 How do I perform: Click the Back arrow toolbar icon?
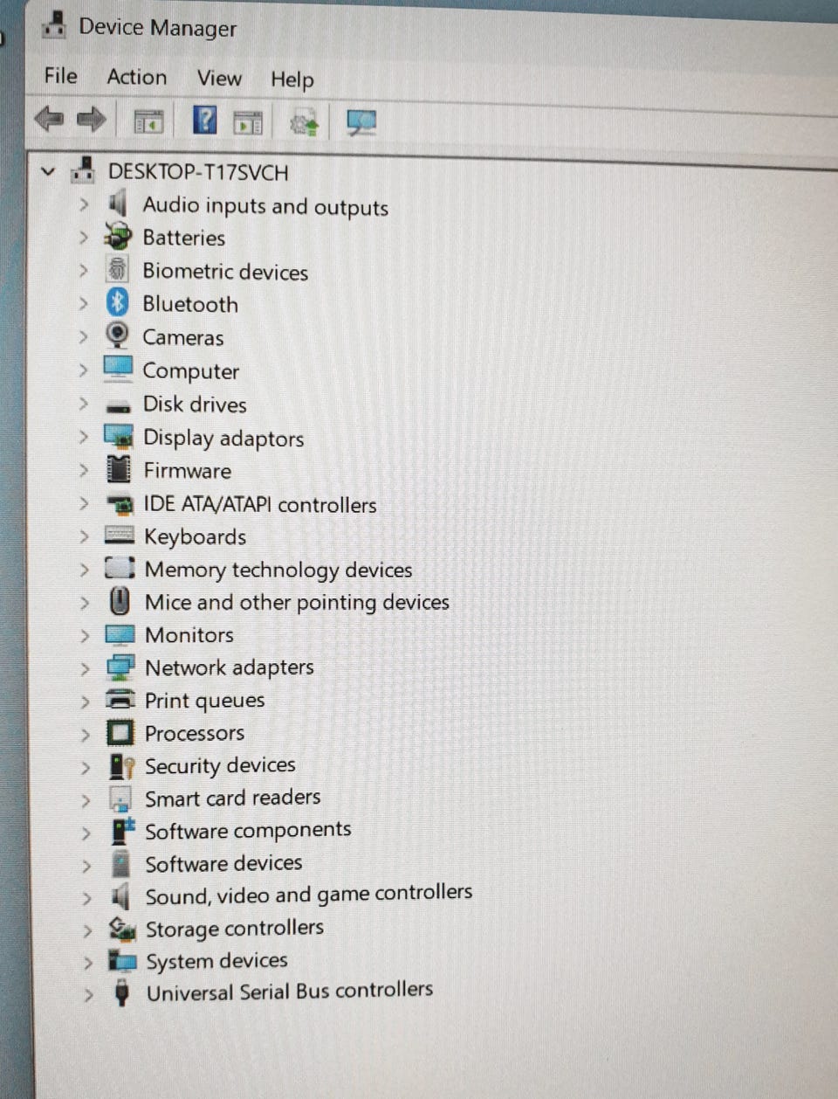49,118
